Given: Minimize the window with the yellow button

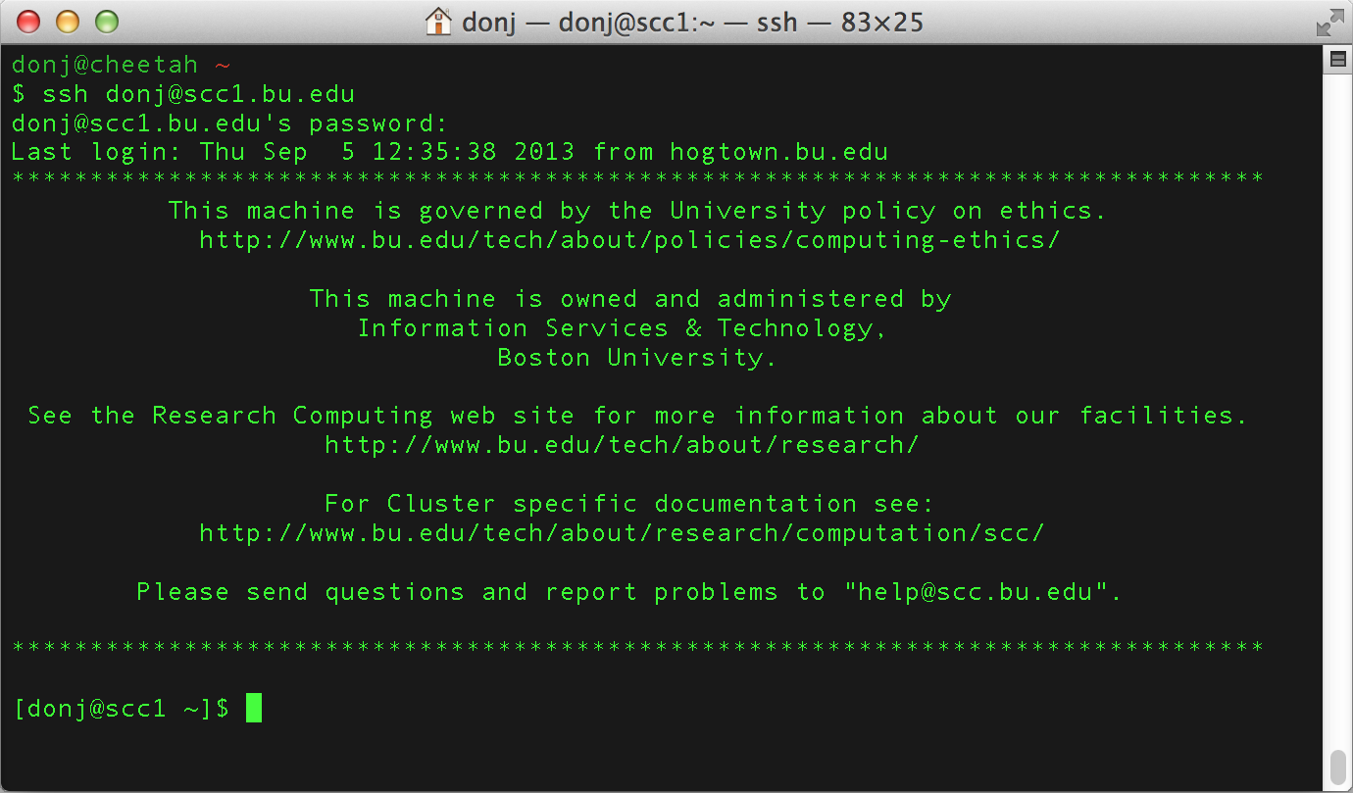Looking at the screenshot, I should pos(68,22).
